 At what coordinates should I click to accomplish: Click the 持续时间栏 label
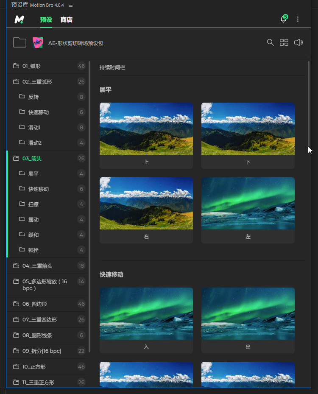click(112, 67)
